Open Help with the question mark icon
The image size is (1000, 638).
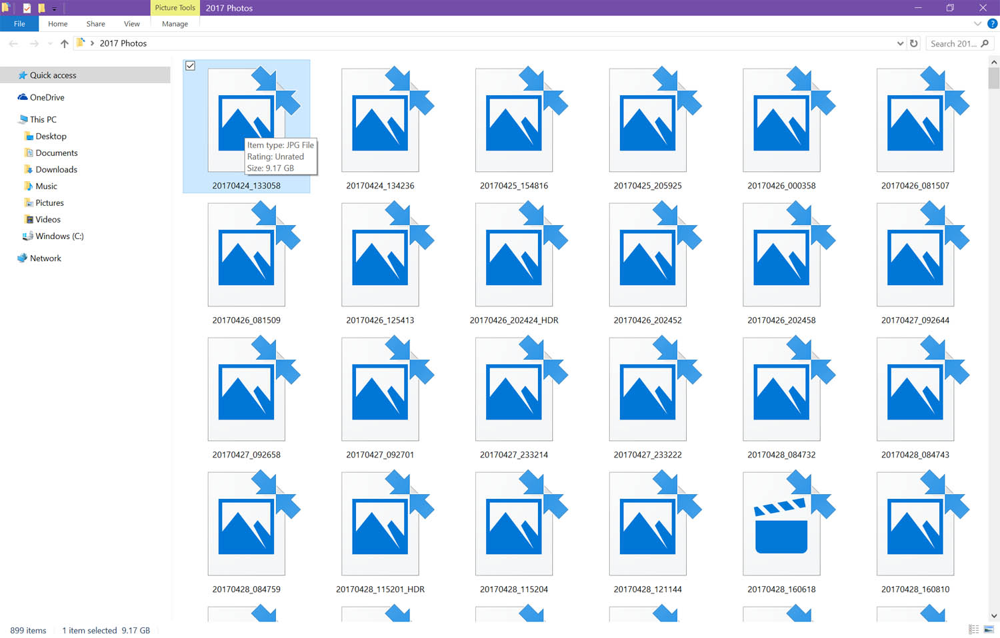pyautogui.click(x=992, y=23)
